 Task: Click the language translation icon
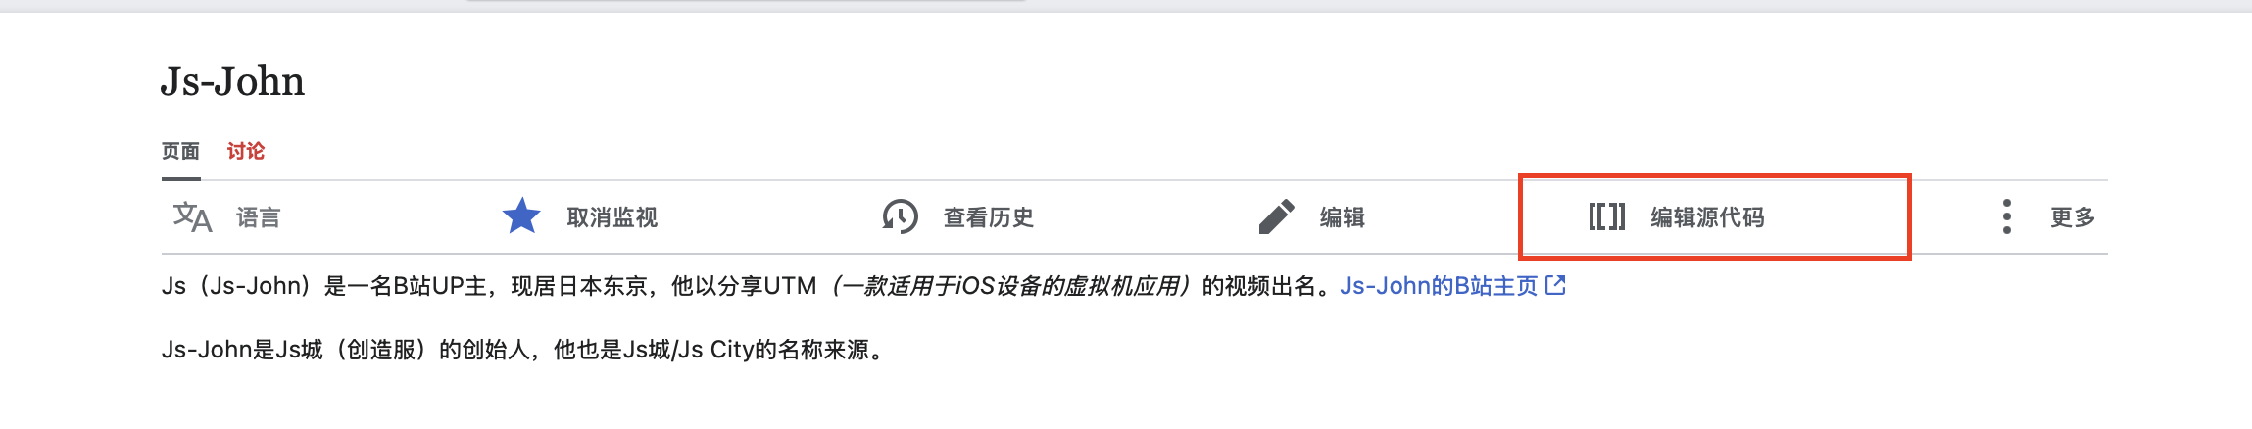(192, 216)
